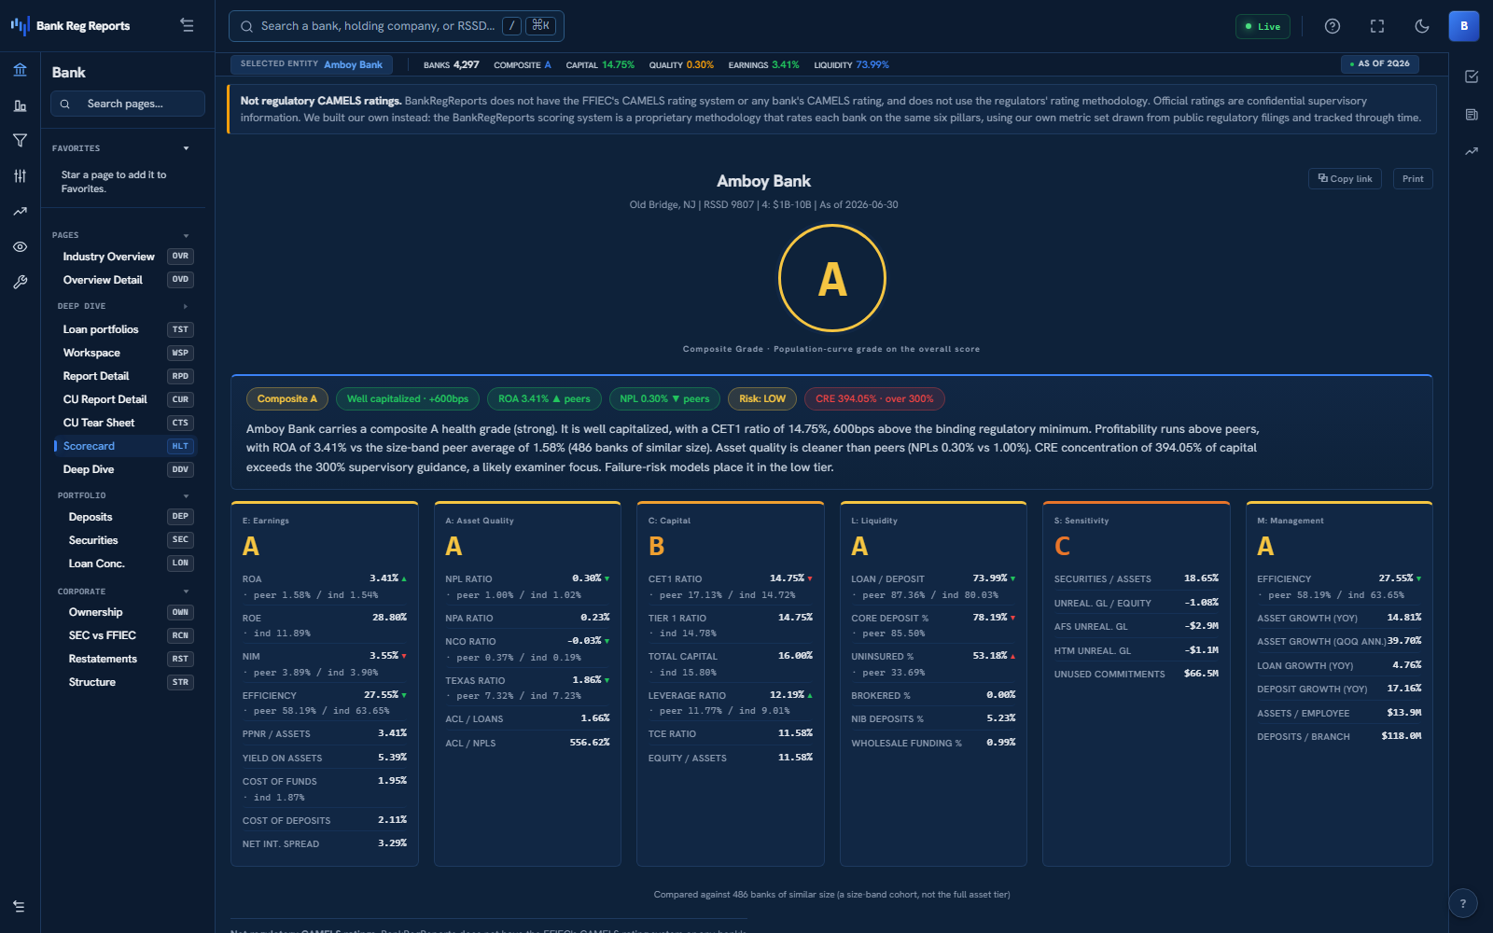Screen dimensions: 1493x933
Task: Focus the bank search field in top bar
Action: click(396, 26)
